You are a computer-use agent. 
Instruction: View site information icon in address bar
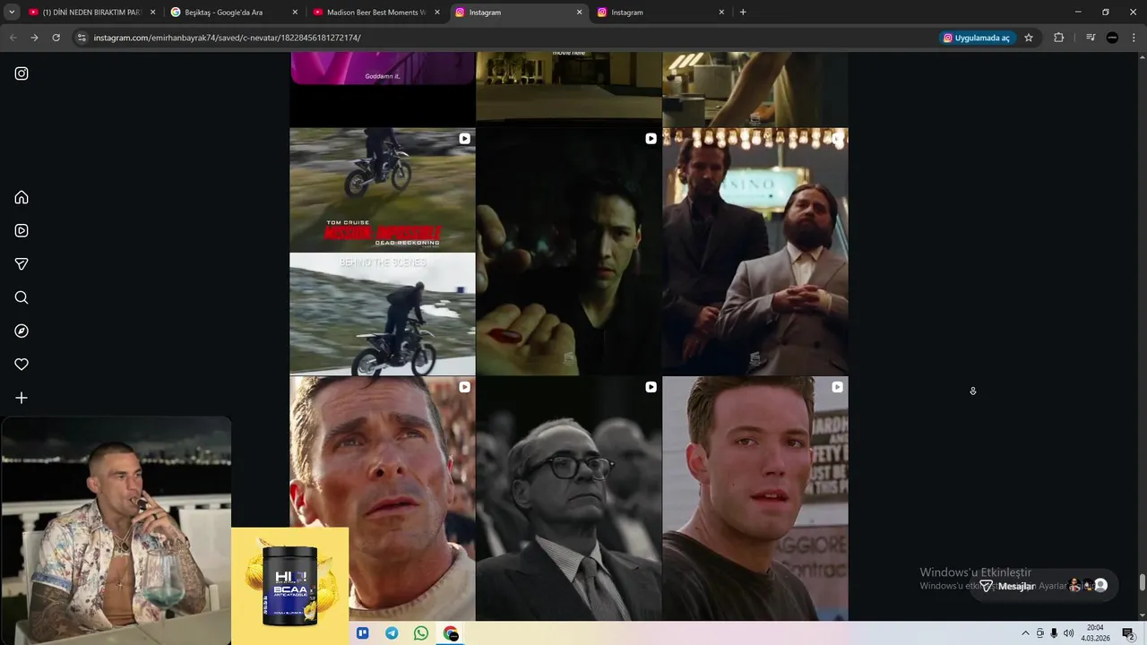pos(82,38)
